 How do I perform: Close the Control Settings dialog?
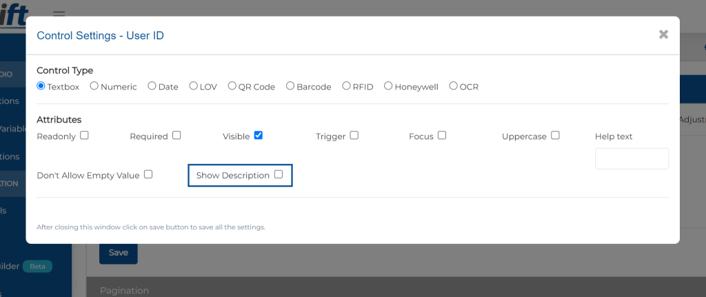663,34
